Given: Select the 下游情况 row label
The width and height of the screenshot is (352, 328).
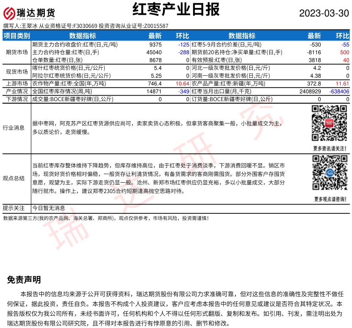Looking at the screenshot, I should point(17,99).
